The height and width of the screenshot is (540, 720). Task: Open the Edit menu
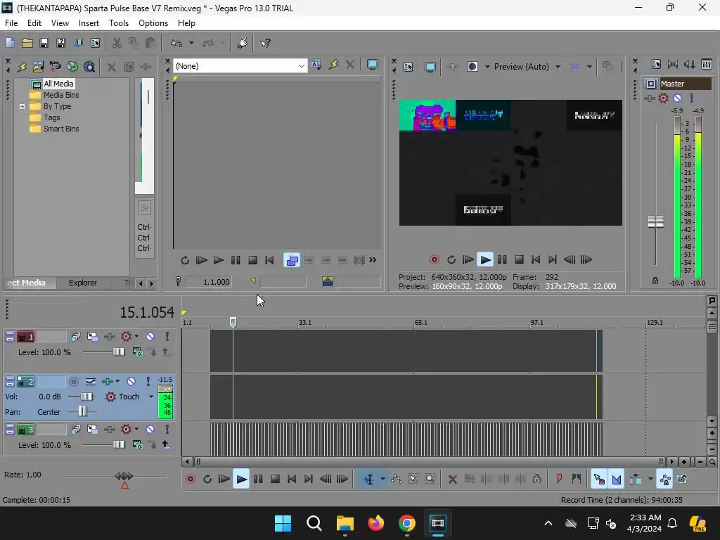pyautogui.click(x=34, y=23)
